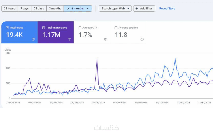213x133 pixels.
Task: Click the 24/08/2024 axis date label
Action: click(98, 103)
